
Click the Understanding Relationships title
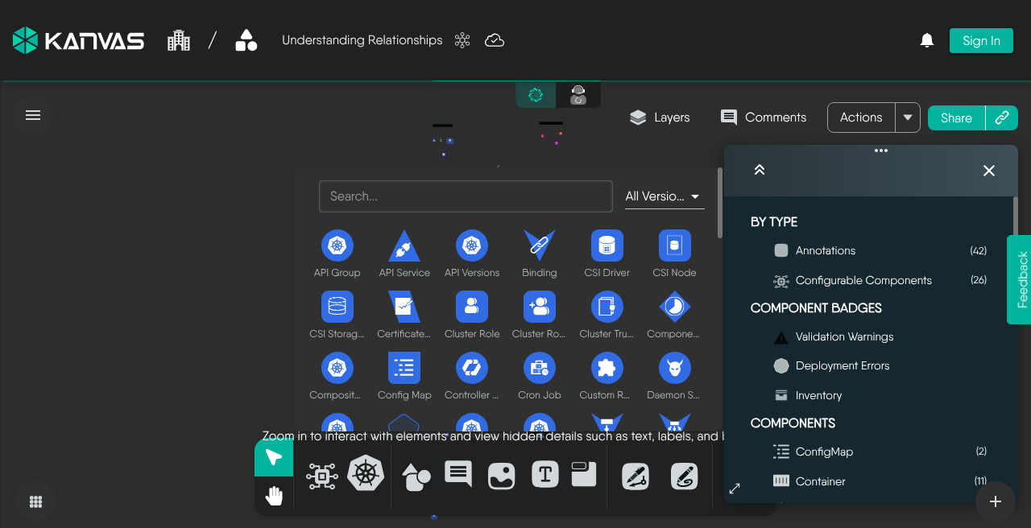click(362, 40)
